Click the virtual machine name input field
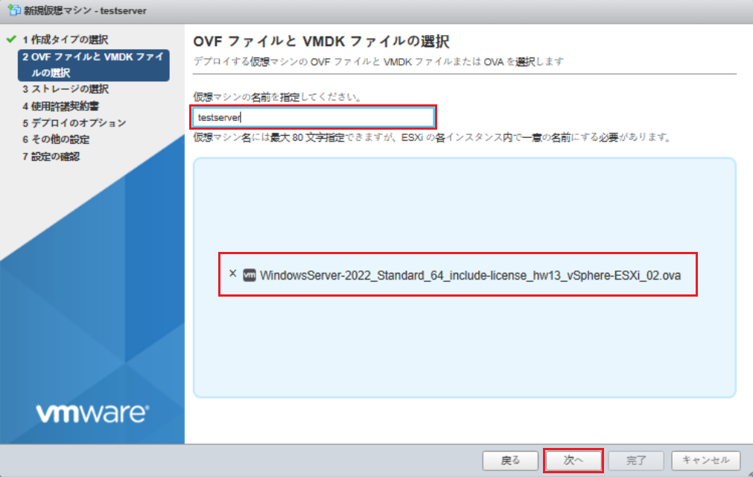The height and width of the screenshot is (477, 753). (x=313, y=117)
